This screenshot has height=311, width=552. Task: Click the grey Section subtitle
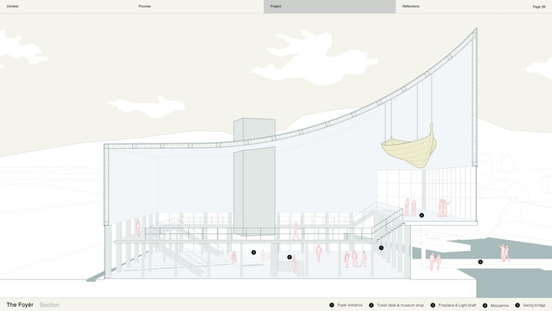[x=49, y=305]
